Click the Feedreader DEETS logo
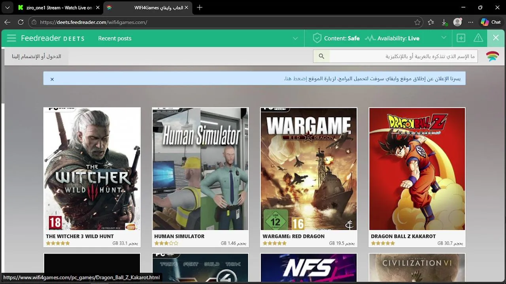The width and height of the screenshot is (506, 284). pos(53,38)
